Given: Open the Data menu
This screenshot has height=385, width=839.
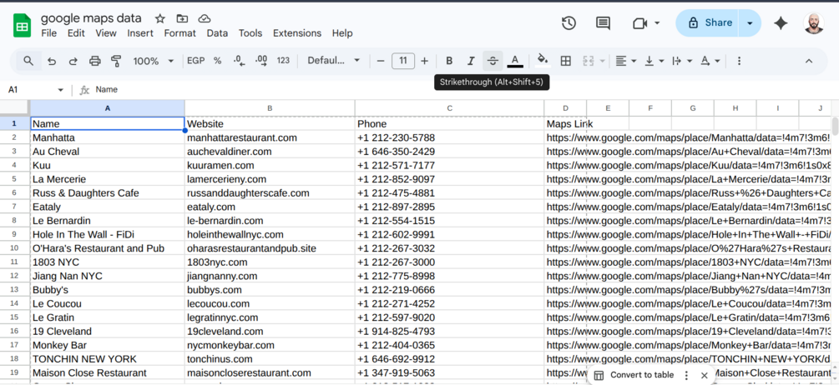Looking at the screenshot, I should 217,33.
